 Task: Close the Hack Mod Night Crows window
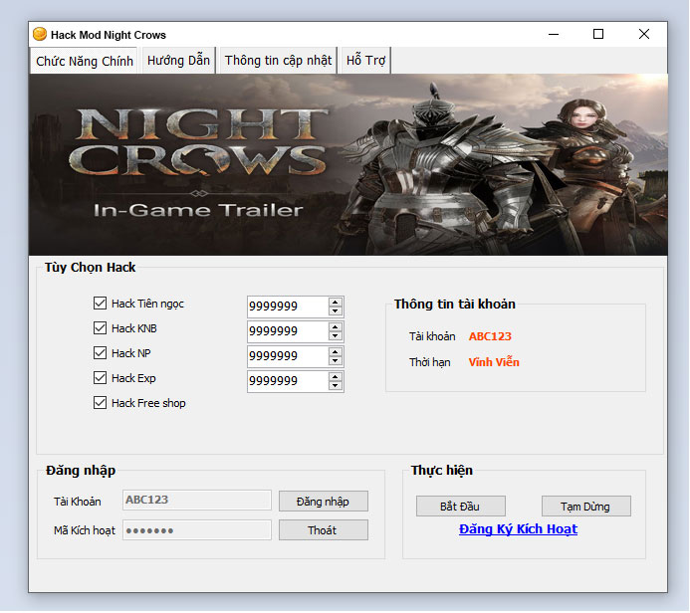tap(644, 34)
